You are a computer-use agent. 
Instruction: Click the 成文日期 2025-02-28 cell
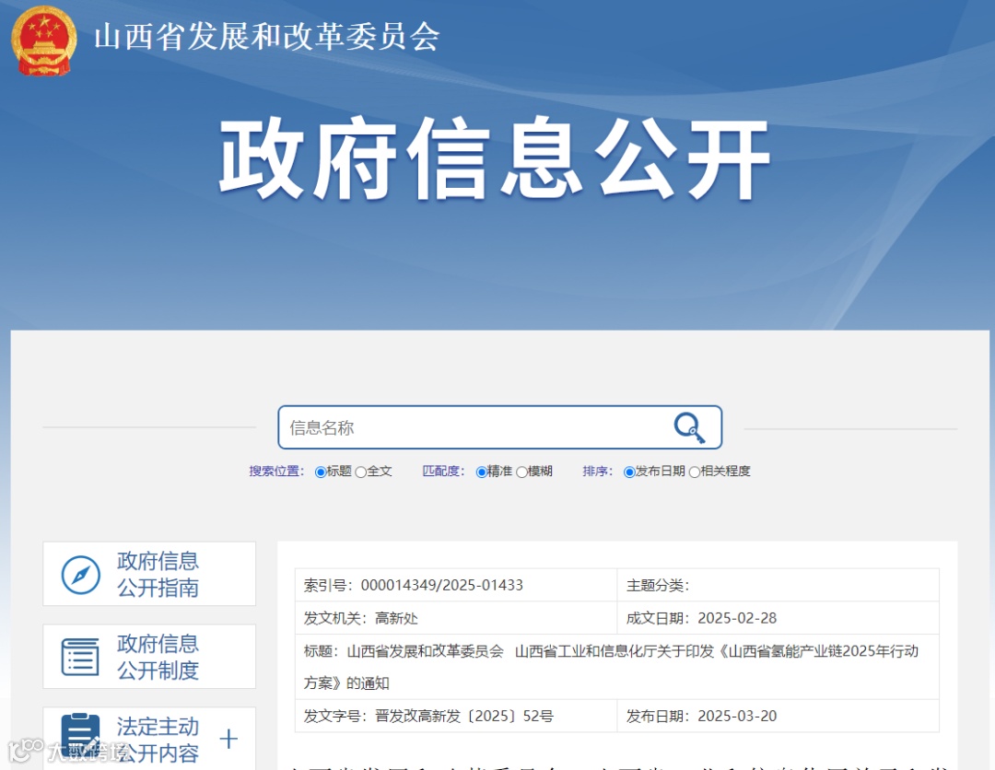pos(778,618)
